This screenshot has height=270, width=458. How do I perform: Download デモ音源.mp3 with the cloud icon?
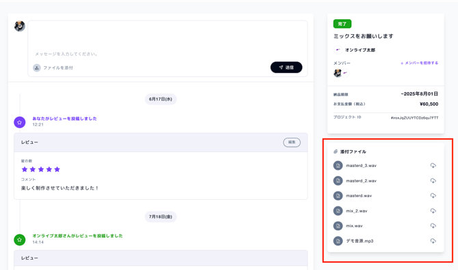[433, 241]
